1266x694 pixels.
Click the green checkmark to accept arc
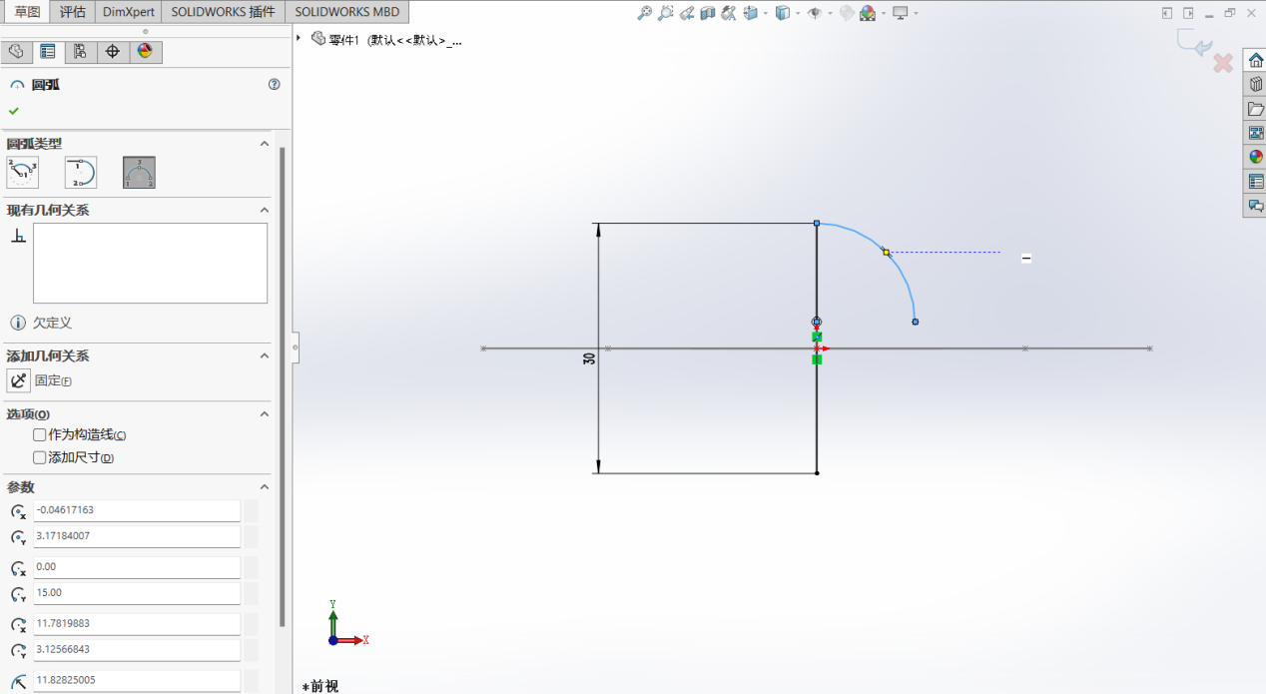pos(14,111)
